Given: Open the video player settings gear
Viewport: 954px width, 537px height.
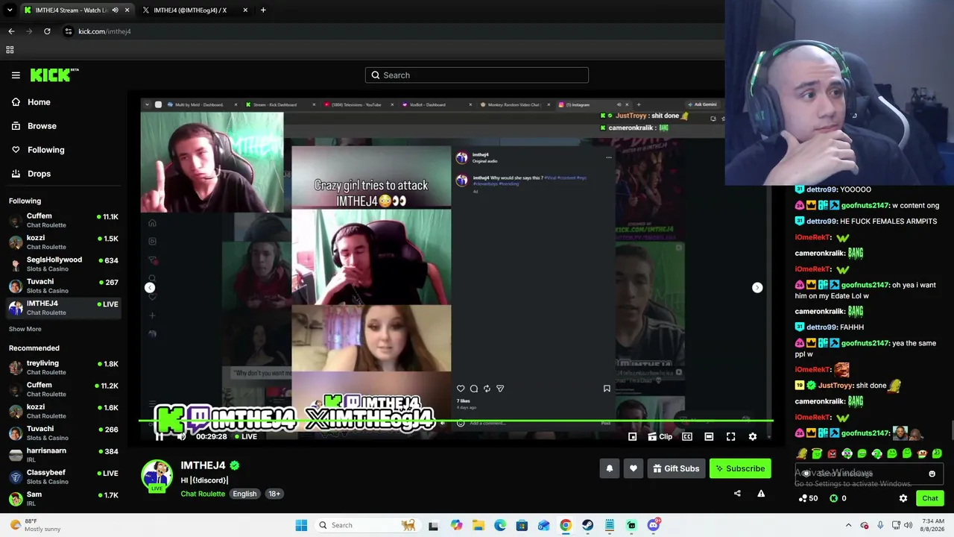Looking at the screenshot, I should 753,436.
